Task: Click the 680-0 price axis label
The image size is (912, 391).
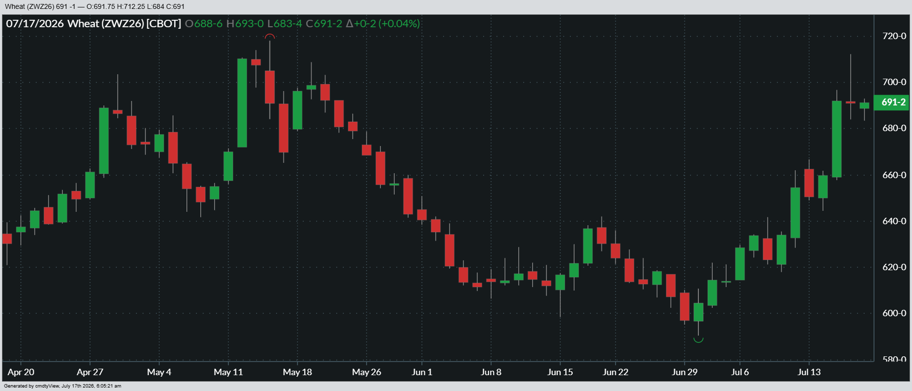Action: (x=894, y=128)
